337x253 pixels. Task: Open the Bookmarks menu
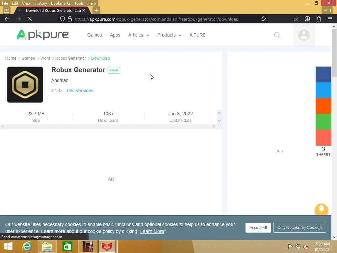point(61,3)
